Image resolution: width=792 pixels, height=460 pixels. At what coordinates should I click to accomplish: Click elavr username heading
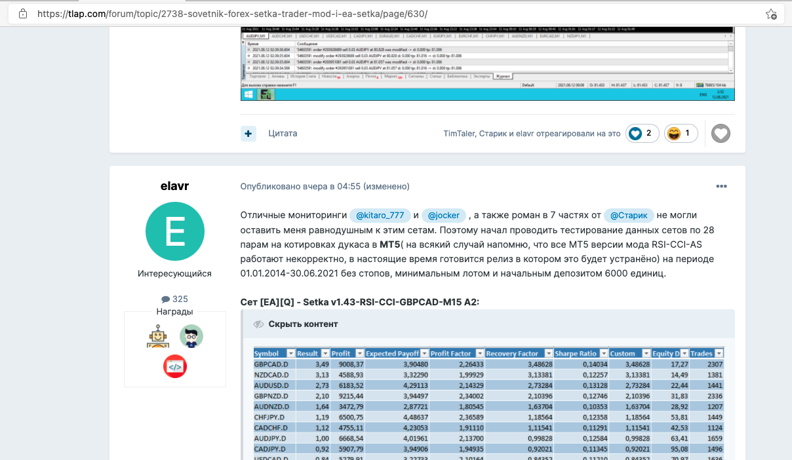174,186
